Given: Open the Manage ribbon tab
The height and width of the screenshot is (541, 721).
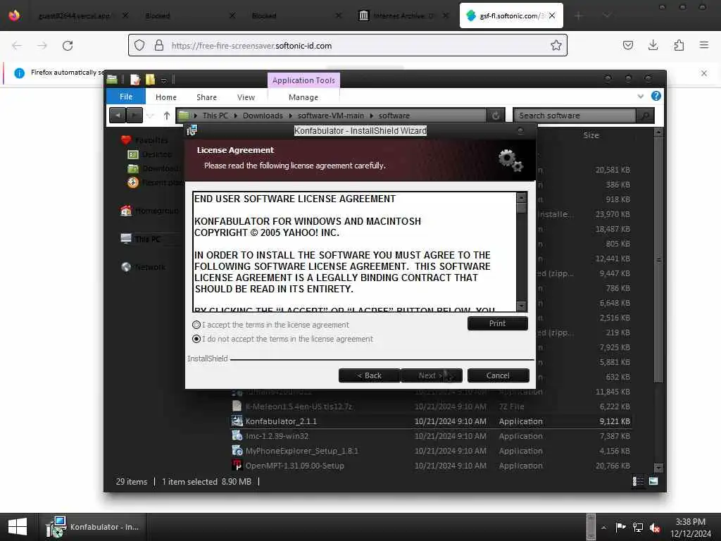Looking at the screenshot, I should [x=303, y=97].
